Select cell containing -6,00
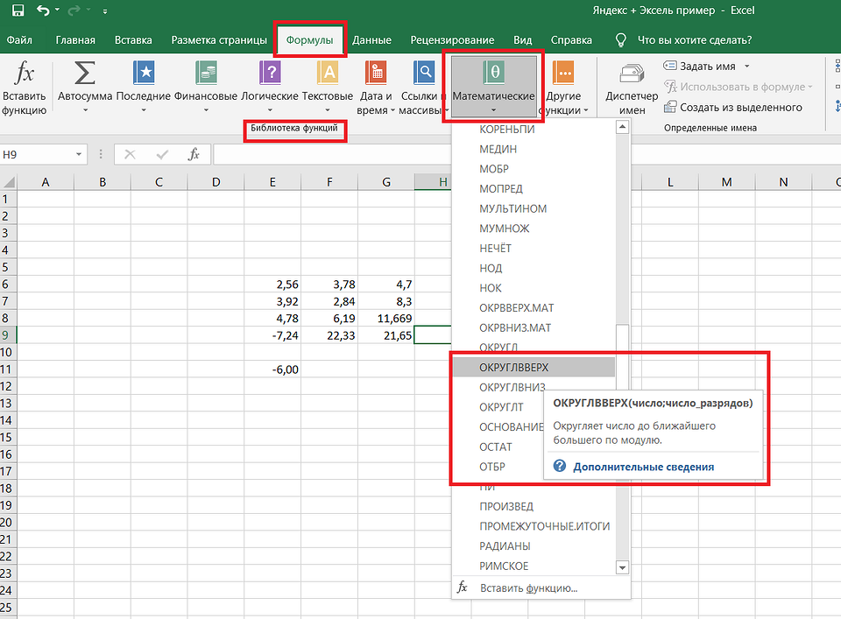Screen dimensions: 841x619 click(272, 369)
